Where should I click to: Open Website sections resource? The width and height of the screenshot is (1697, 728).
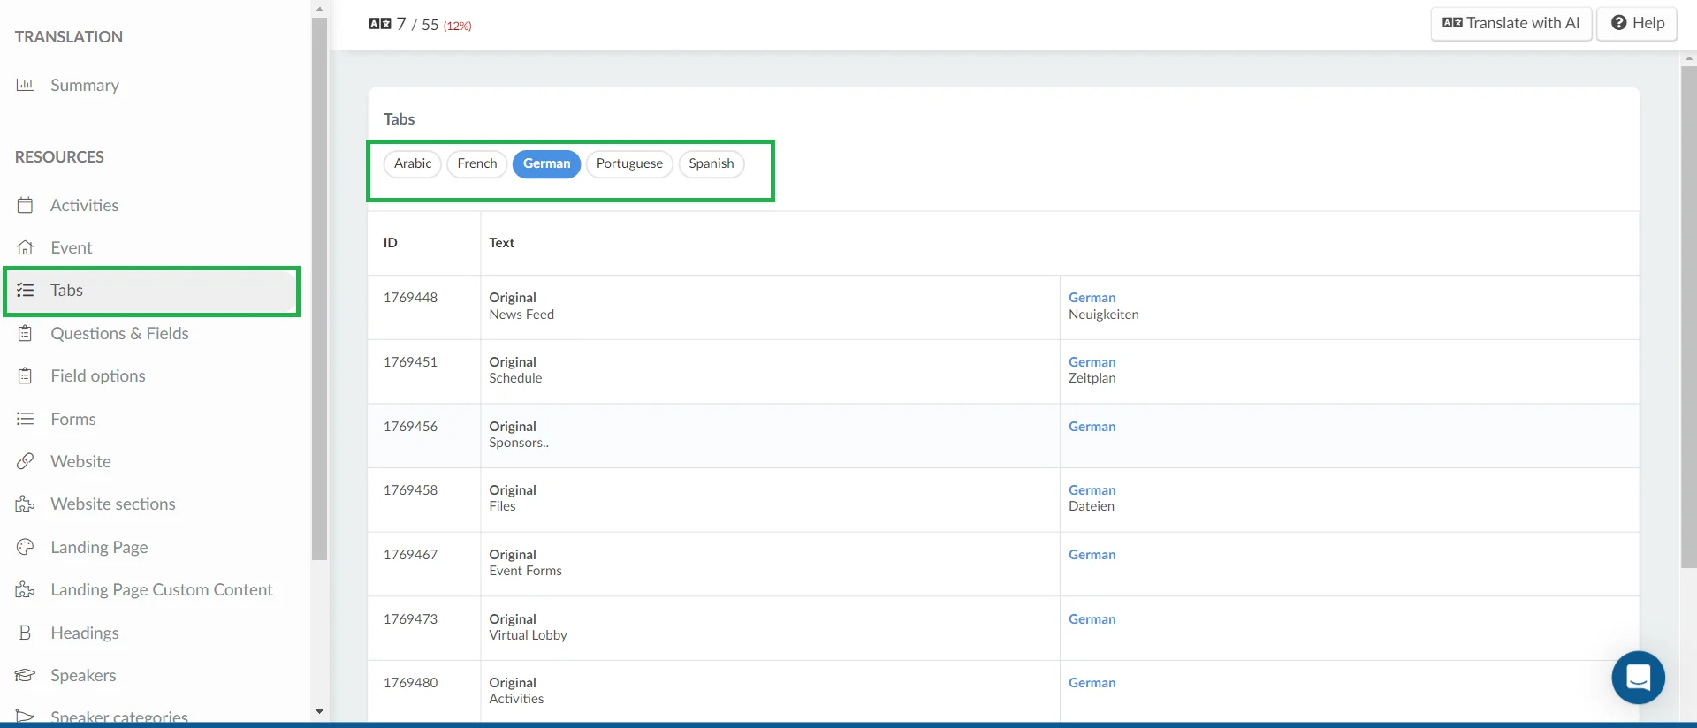(113, 504)
